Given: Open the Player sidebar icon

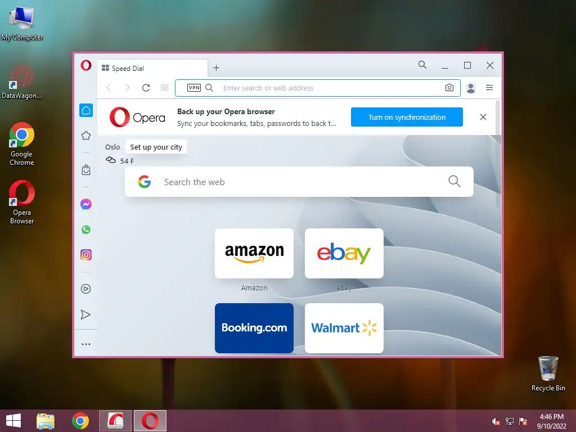Looking at the screenshot, I should [x=86, y=289].
